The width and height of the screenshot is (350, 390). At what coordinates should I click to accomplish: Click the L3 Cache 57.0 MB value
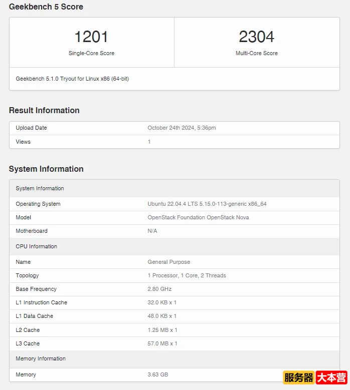(x=162, y=343)
